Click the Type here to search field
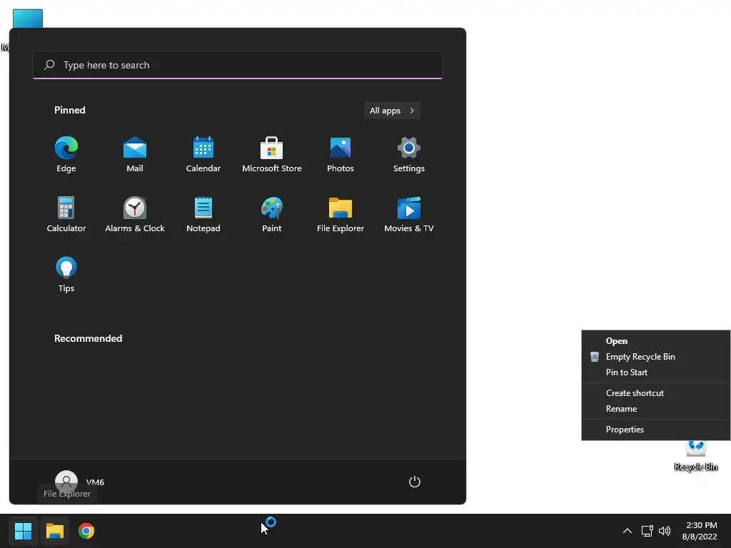This screenshot has width=731, height=548. click(238, 65)
